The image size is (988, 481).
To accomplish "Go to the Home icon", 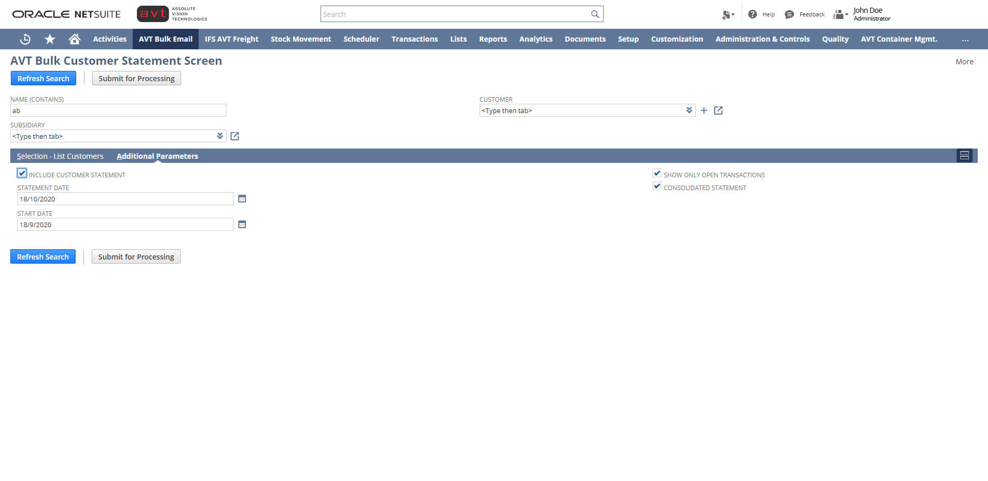I will pyautogui.click(x=74, y=39).
